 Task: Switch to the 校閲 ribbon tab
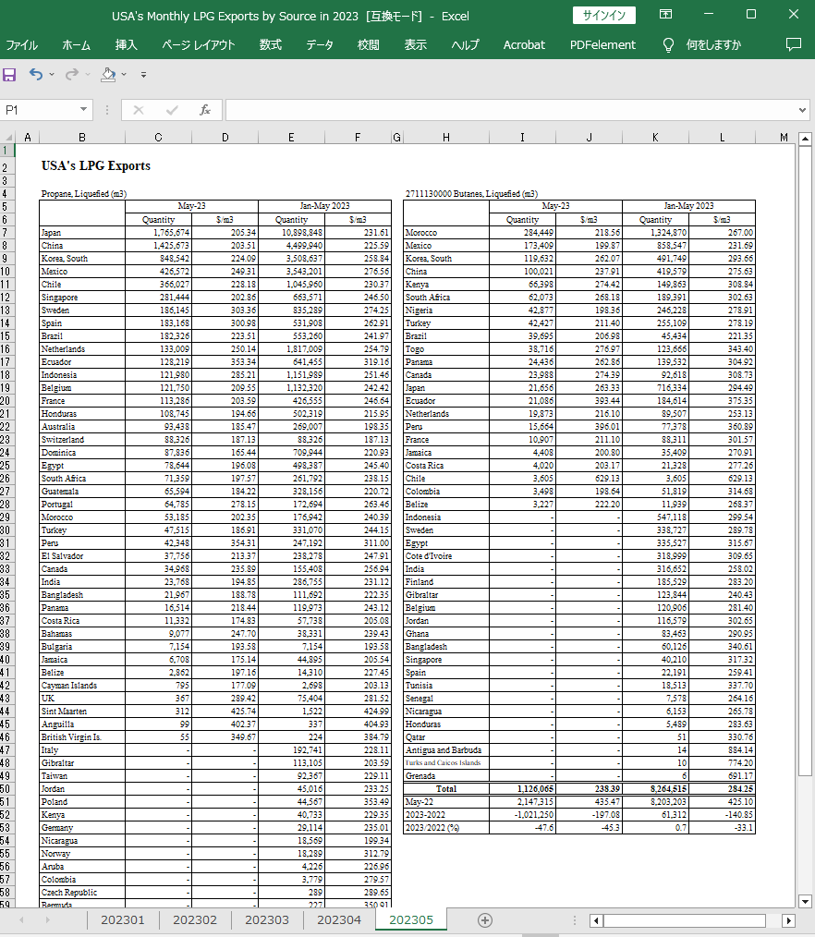(x=368, y=45)
